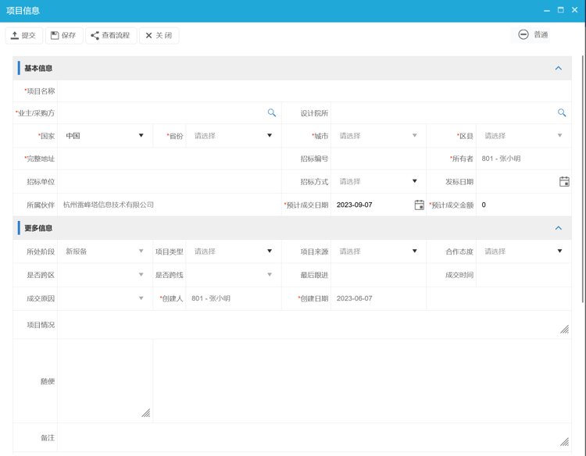Click the search icon in 设计院所 field
This screenshot has height=456, width=586.
[x=562, y=113]
